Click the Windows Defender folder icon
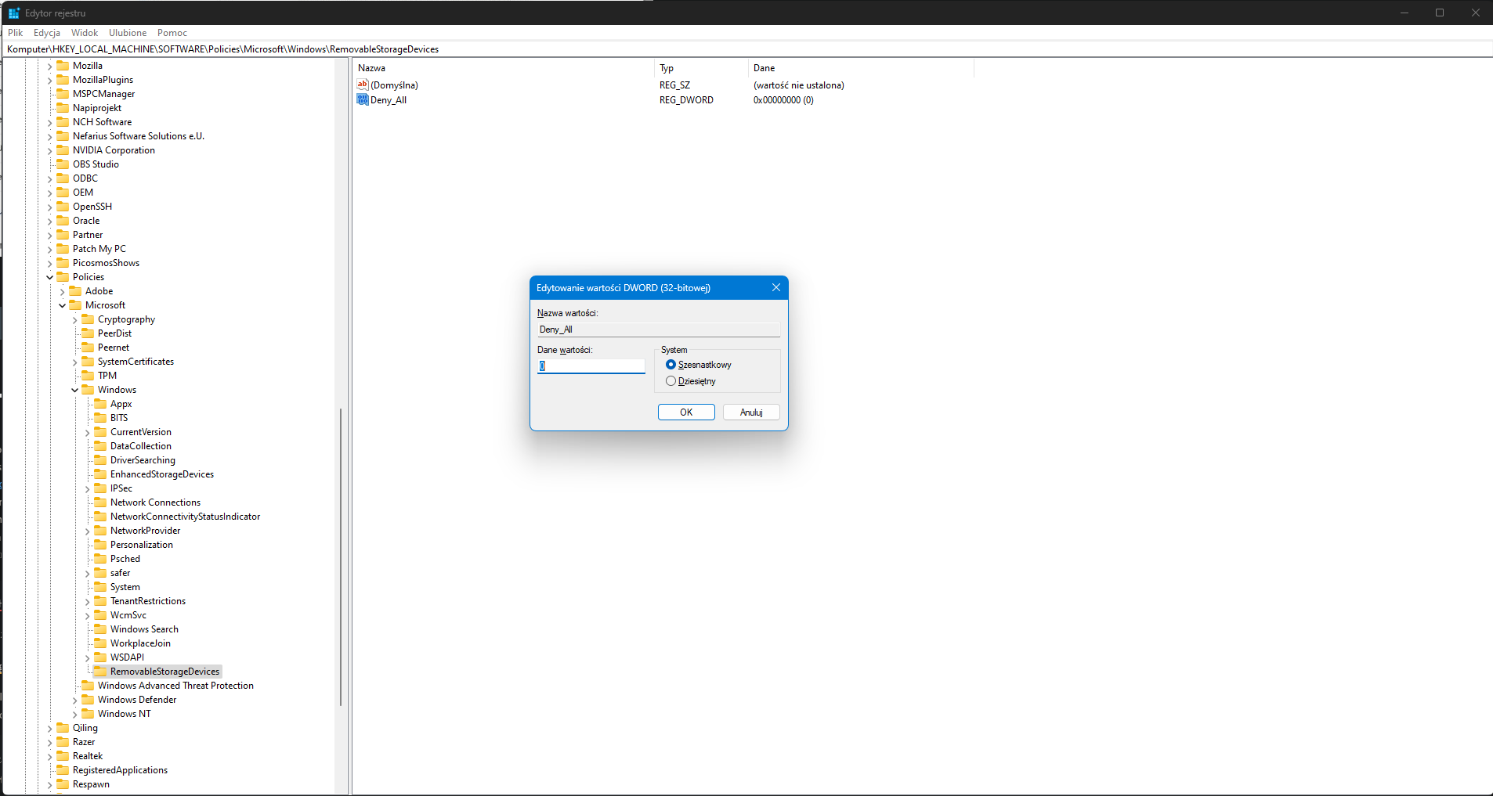 88,699
